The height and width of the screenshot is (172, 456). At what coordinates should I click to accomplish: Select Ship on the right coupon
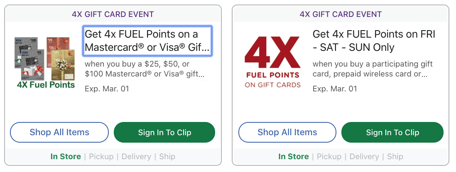coord(395,157)
